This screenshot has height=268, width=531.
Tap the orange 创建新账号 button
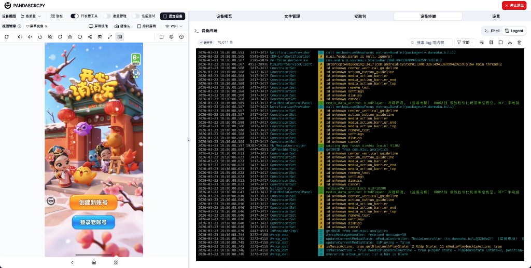tap(93, 203)
